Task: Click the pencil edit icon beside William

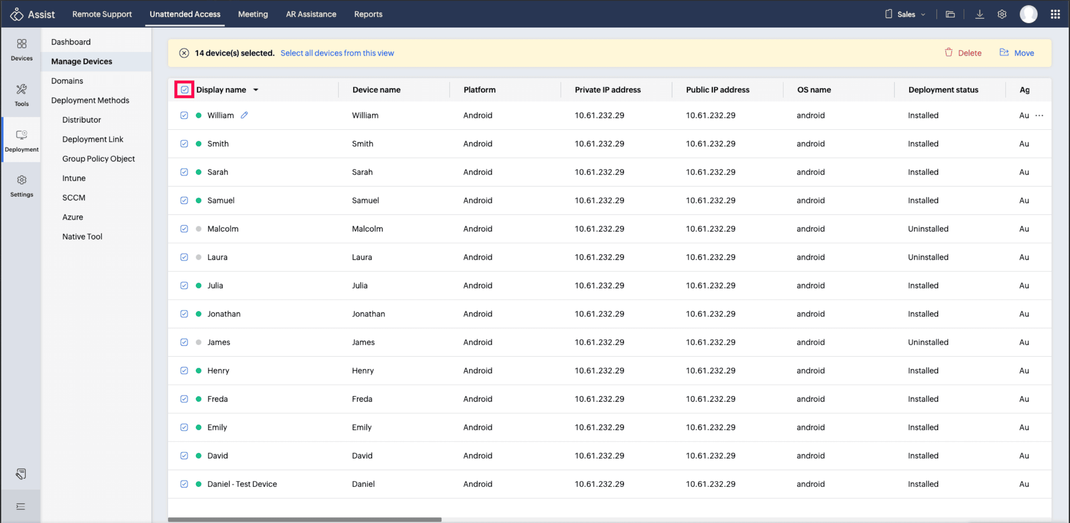Action: pyautogui.click(x=244, y=115)
